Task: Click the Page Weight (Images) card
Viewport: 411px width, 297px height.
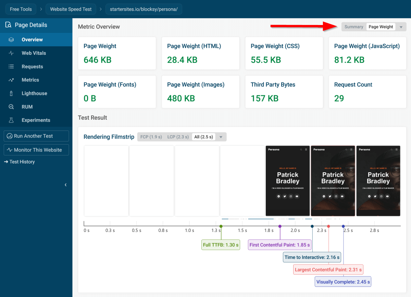Action: pos(200,92)
